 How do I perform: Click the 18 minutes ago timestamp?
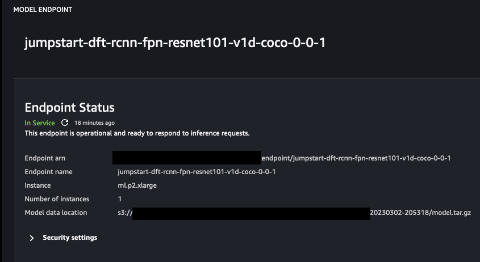94,123
